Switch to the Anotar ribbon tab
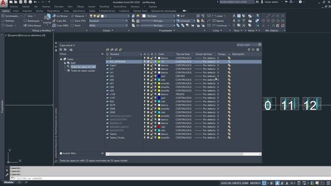Viewport: 331px width, 186px height. point(39,11)
